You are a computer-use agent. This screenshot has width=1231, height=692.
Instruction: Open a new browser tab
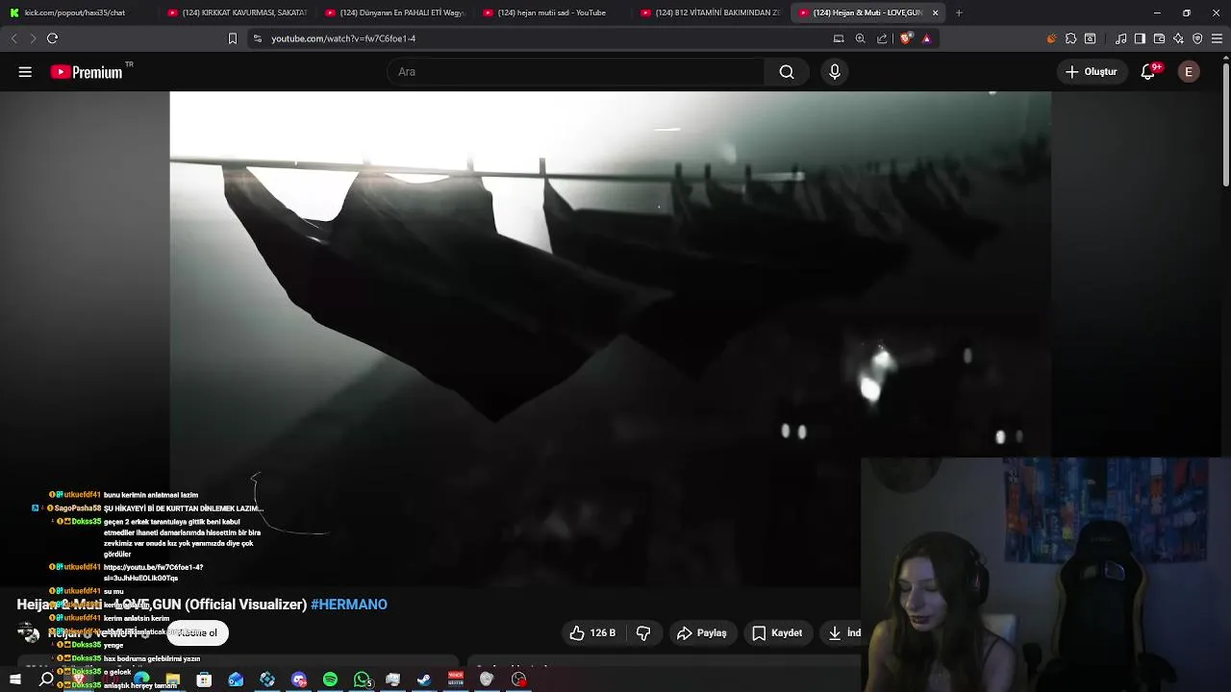click(x=959, y=12)
